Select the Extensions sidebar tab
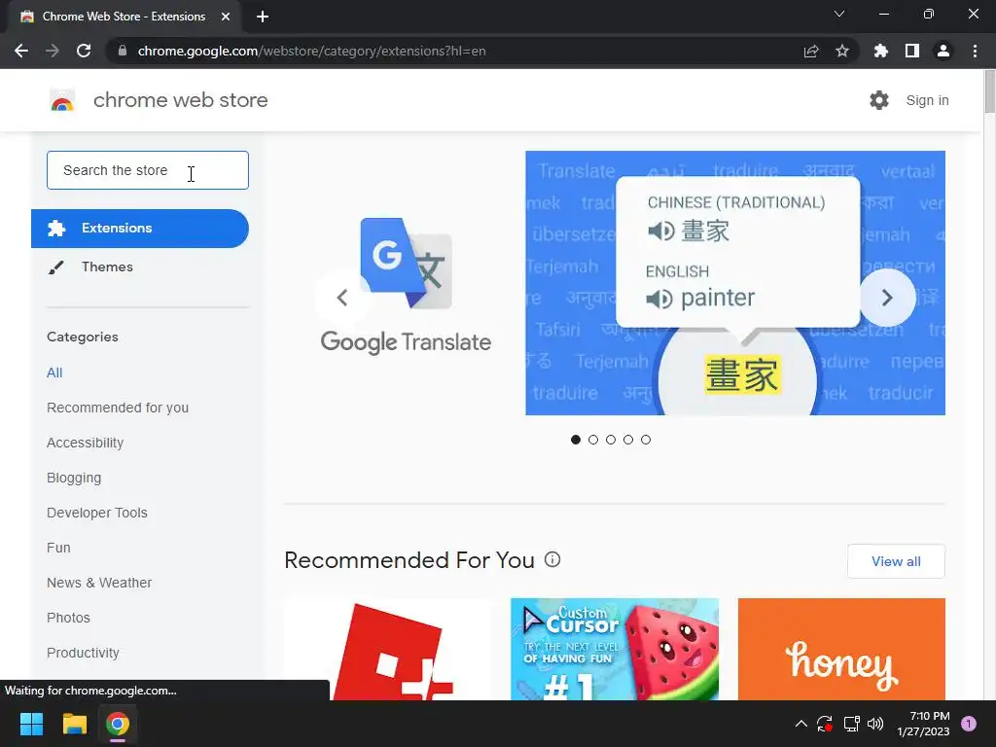The height and width of the screenshot is (747, 996). 140,228
